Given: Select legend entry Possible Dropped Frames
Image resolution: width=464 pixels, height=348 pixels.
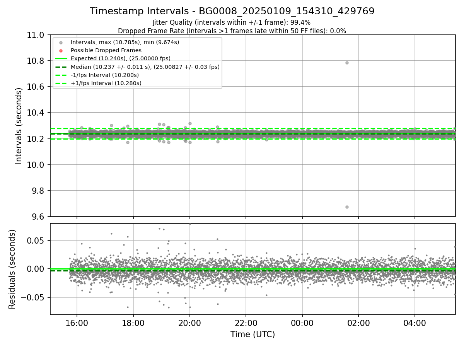Looking at the screenshot, I should click(x=106, y=50).
